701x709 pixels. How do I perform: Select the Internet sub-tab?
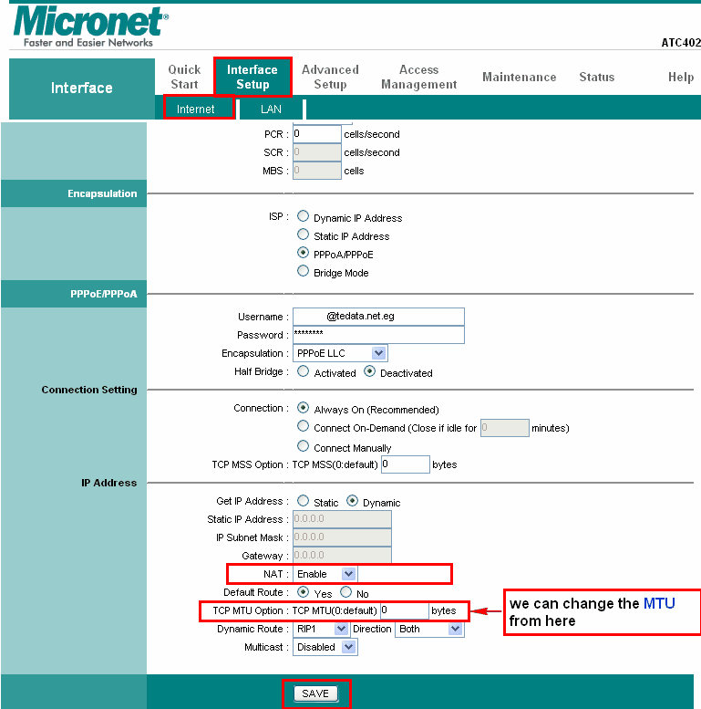[x=196, y=109]
